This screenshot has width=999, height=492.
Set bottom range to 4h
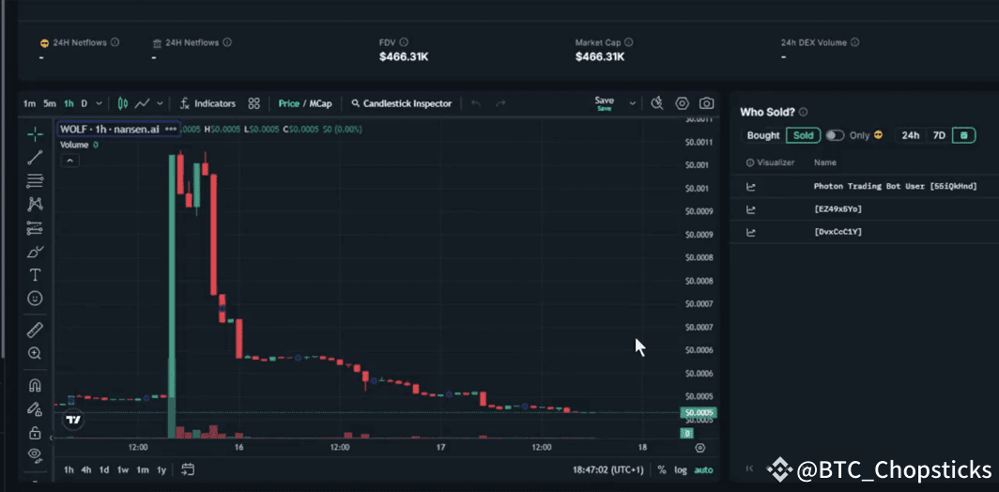(x=86, y=470)
